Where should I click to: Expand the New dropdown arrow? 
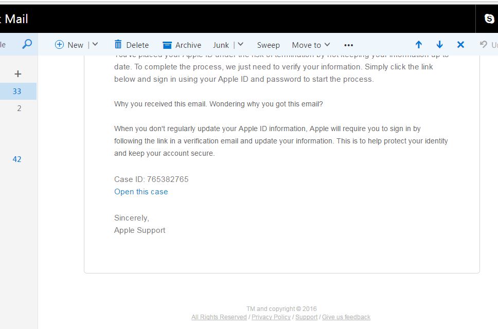(x=95, y=44)
